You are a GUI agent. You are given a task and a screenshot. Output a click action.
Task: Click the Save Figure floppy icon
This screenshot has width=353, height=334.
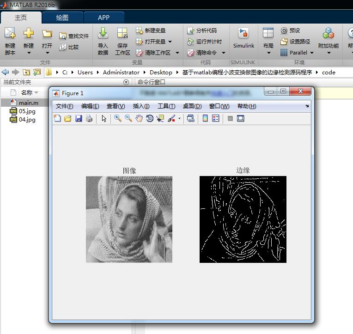pos(79,118)
